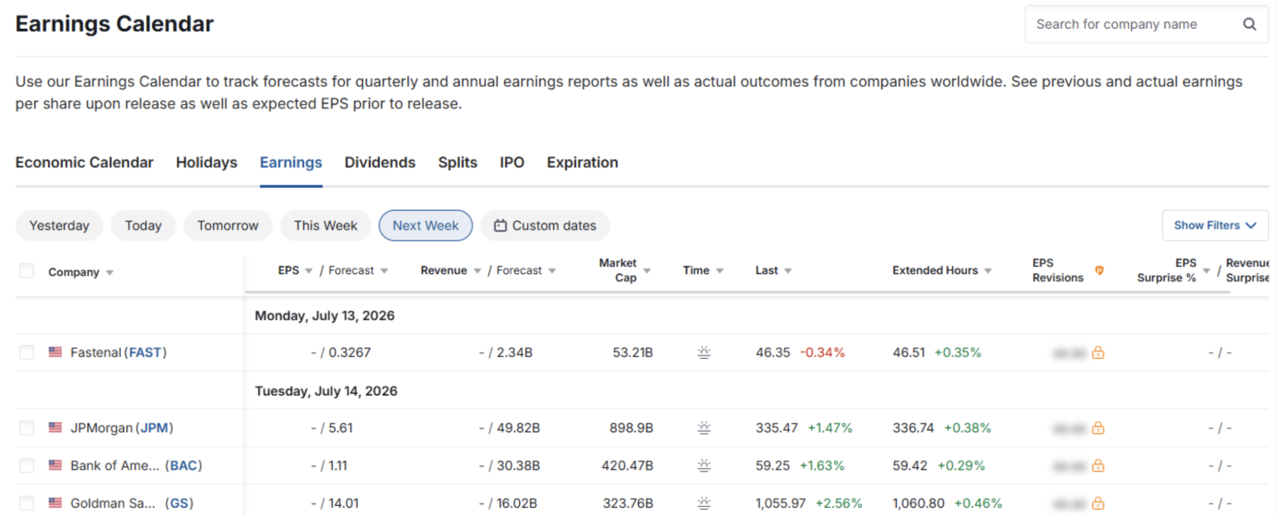Click the Fastenal EPS Revisions lock icon
The image size is (1277, 516).
pyautogui.click(x=1098, y=353)
